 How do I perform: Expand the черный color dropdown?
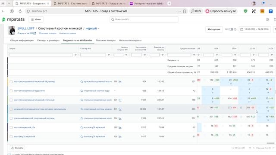92,28
